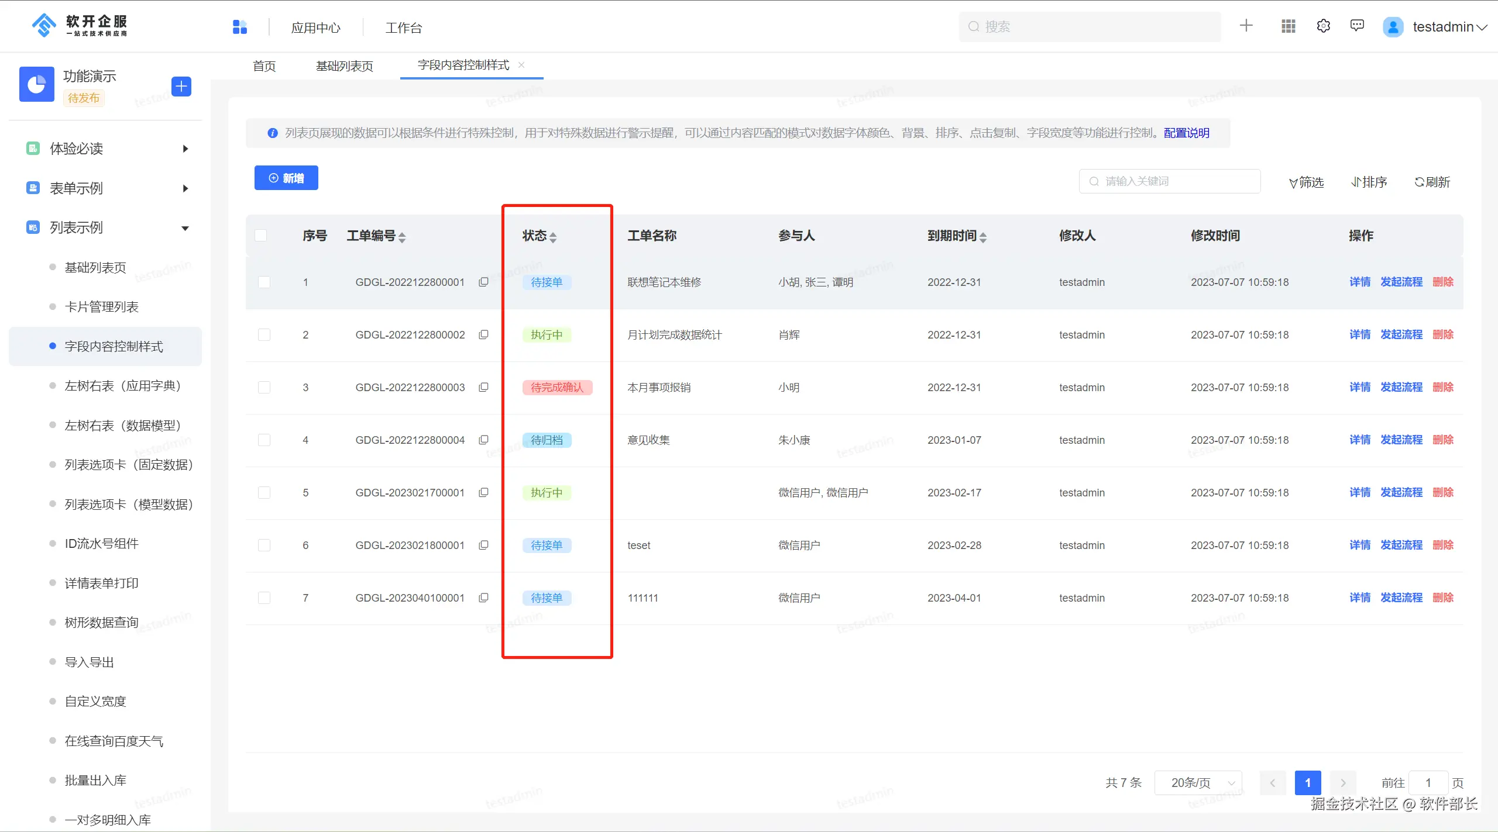Viewport: 1498px width, 832px height.
Task: Click the 新增 button
Action: (286, 178)
